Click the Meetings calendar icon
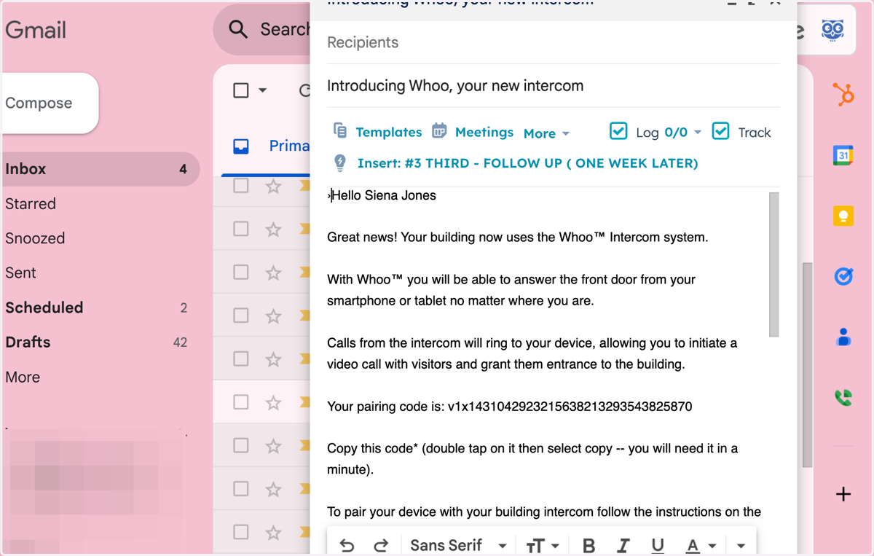Image resolution: width=874 pixels, height=556 pixels. tap(438, 131)
